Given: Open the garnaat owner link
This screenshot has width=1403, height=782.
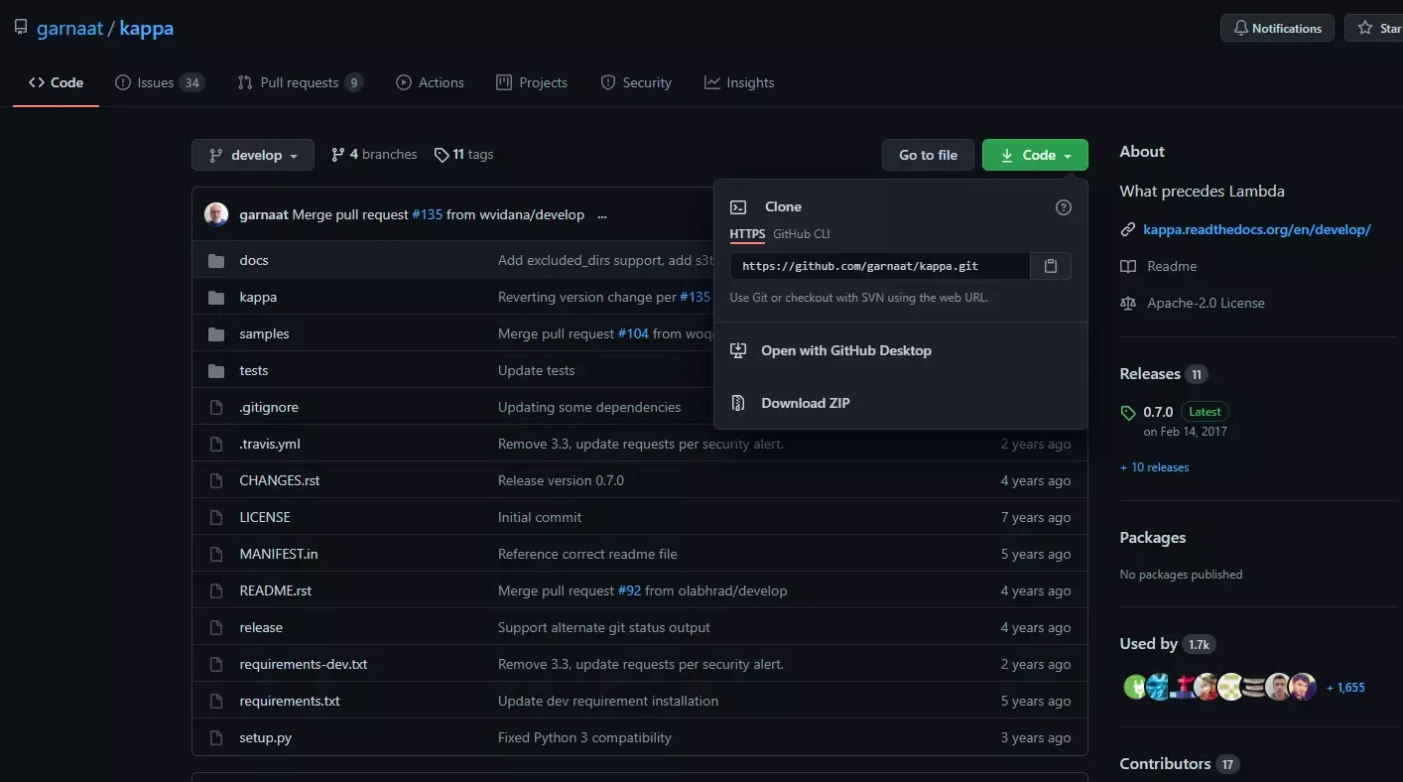Looking at the screenshot, I should pyautogui.click(x=69, y=28).
